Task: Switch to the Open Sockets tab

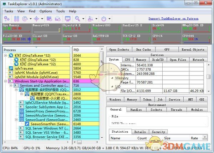Action: (x=119, y=50)
